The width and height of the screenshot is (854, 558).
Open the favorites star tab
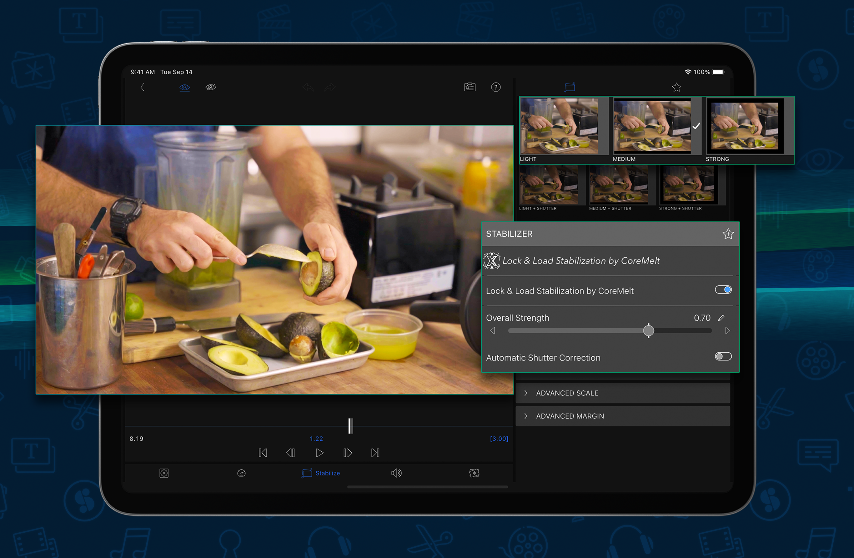point(676,87)
